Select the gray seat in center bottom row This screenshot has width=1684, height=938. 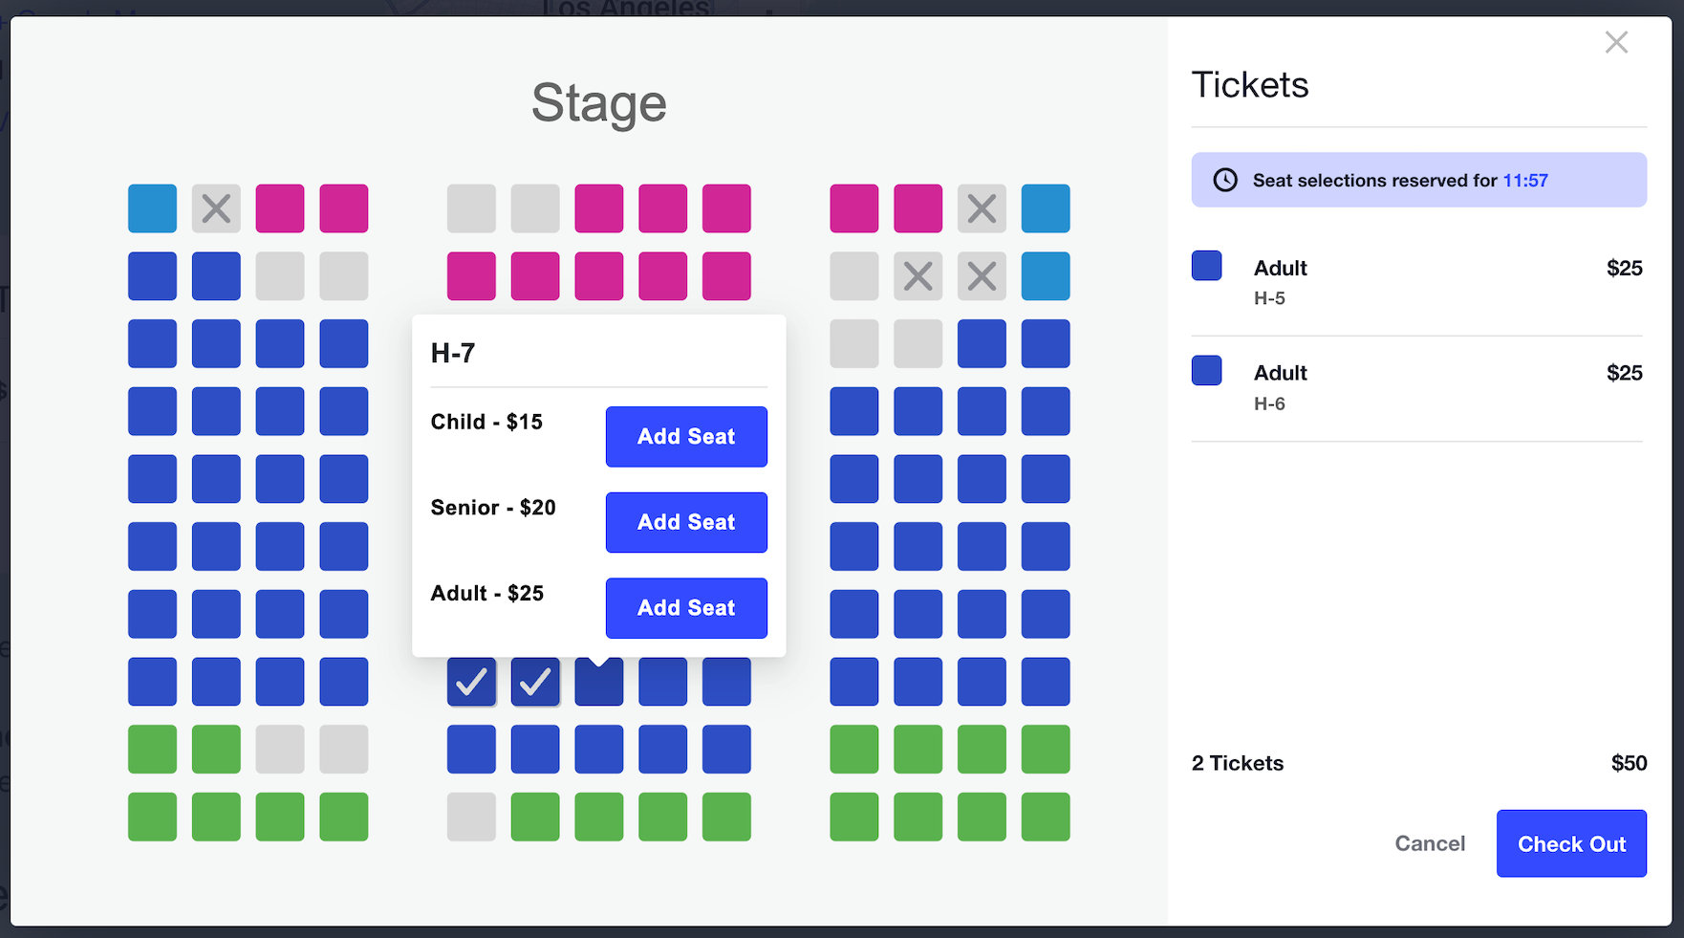[x=471, y=817]
